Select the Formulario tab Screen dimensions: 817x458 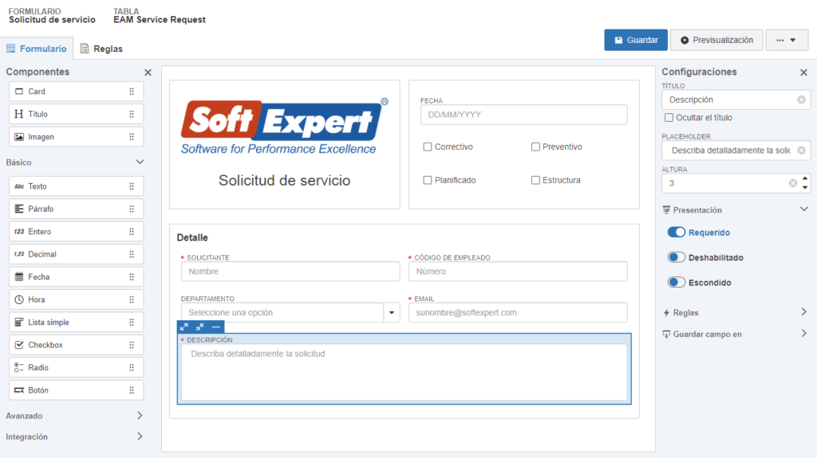[37, 49]
